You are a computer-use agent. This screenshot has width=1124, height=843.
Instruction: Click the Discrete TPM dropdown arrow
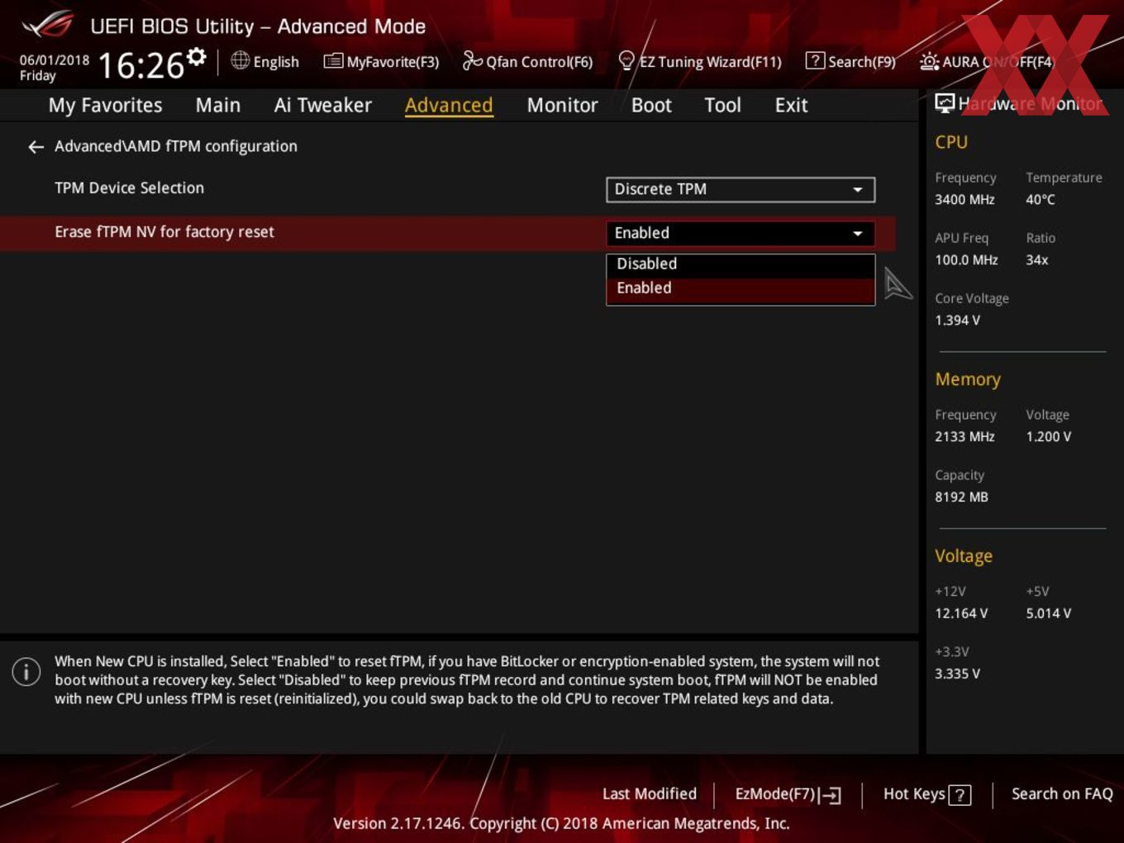[858, 190]
